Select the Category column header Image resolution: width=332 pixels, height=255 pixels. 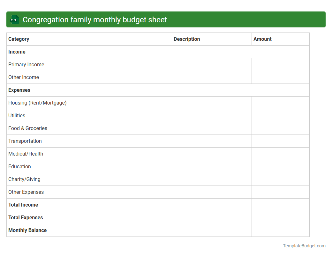point(19,39)
